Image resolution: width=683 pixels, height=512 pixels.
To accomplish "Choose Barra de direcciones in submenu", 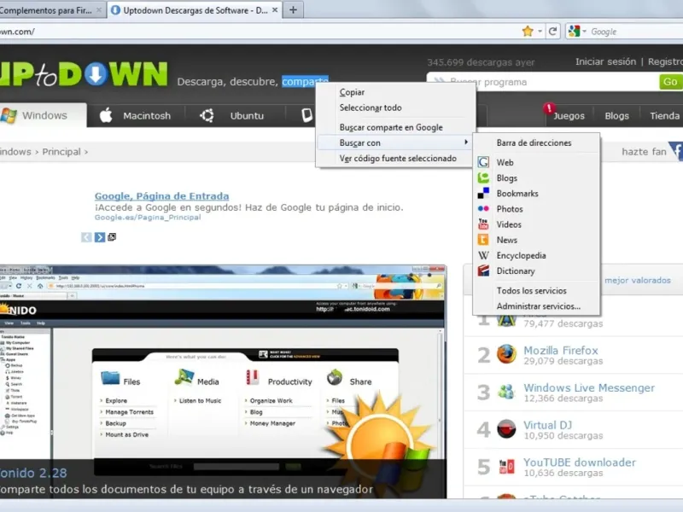I will [536, 143].
